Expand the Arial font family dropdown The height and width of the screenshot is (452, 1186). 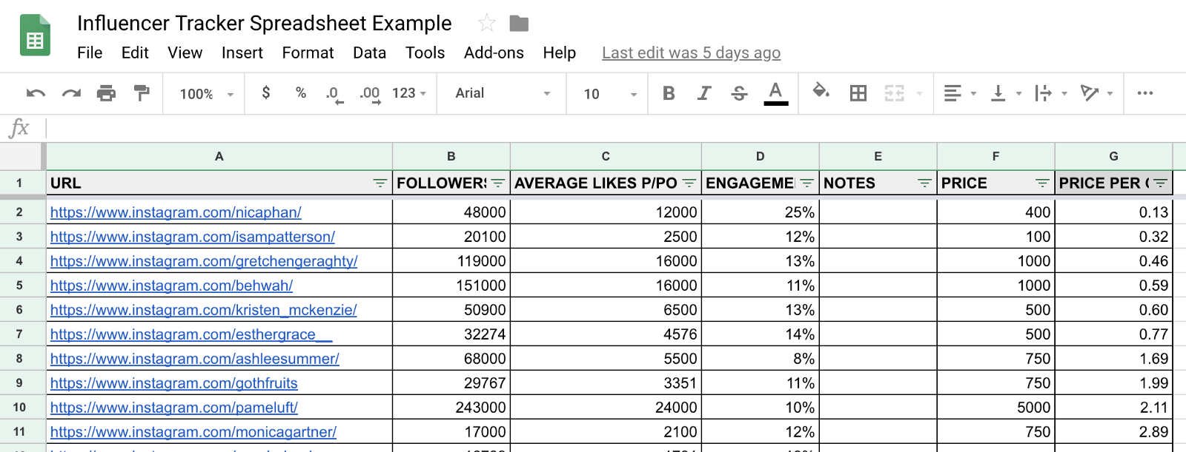click(x=503, y=93)
